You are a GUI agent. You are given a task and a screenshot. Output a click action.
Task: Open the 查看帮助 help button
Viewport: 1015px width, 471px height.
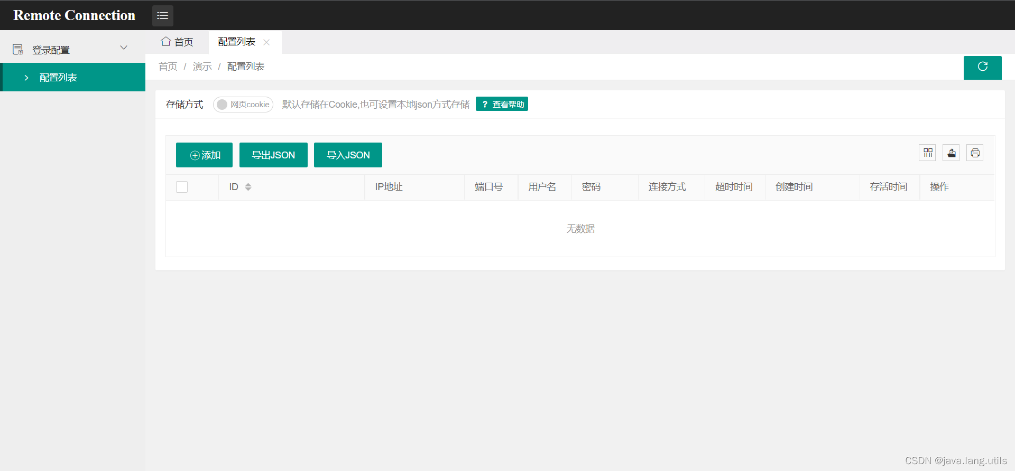point(502,104)
